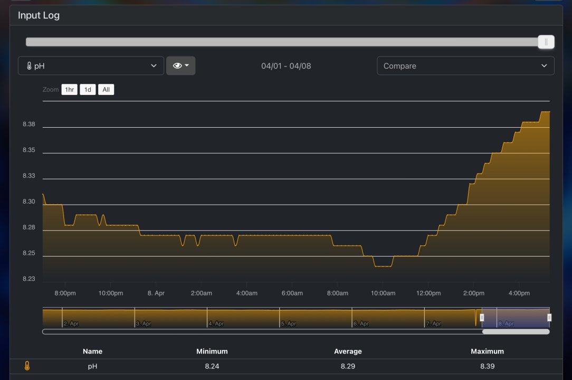Screen dimensions: 572x380
Task: Click the Maximum column header
Action: point(487,351)
